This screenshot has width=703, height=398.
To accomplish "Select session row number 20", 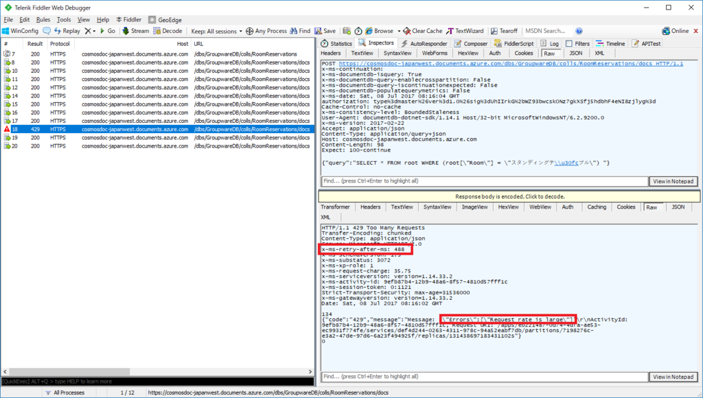I will [x=157, y=146].
